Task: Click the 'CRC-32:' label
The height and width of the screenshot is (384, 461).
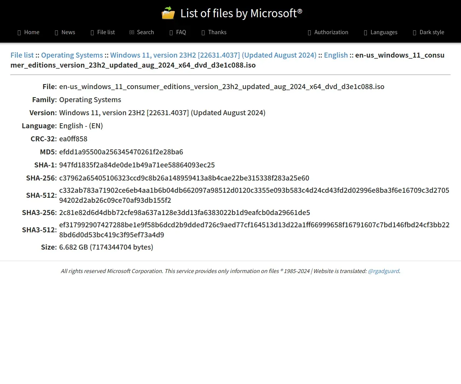Action: click(44, 139)
